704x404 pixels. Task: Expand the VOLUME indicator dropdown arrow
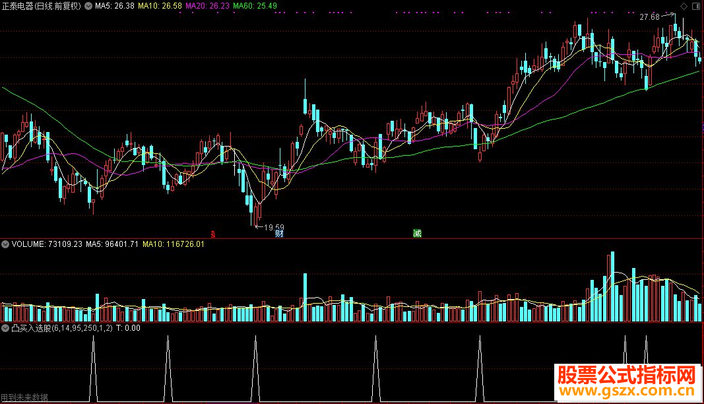click(5, 244)
